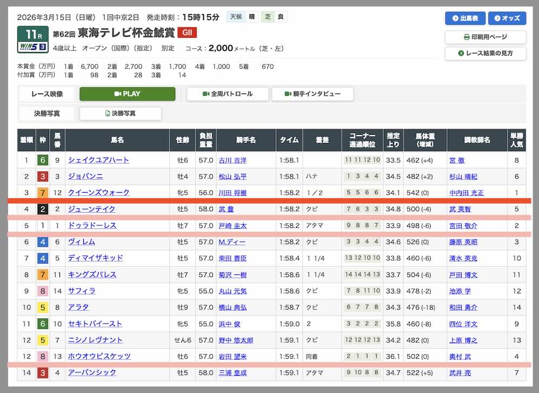Open horse シェイクユアハート profile link
Image resolution: width=539 pixels, height=393 pixels.
pos(98,160)
